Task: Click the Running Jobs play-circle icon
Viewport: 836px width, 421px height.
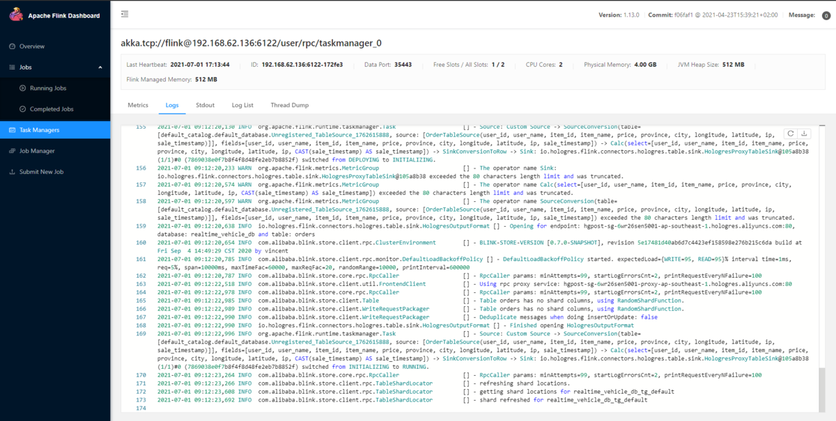Action: [23, 88]
